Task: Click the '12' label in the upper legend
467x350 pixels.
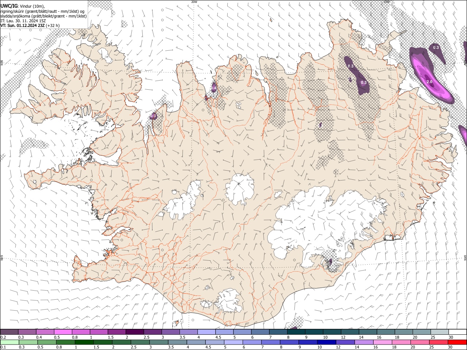Action: pyautogui.click(x=343, y=337)
